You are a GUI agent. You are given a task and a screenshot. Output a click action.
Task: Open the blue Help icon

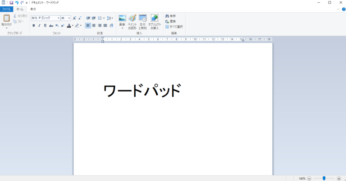pyautogui.click(x=344, y=9)
